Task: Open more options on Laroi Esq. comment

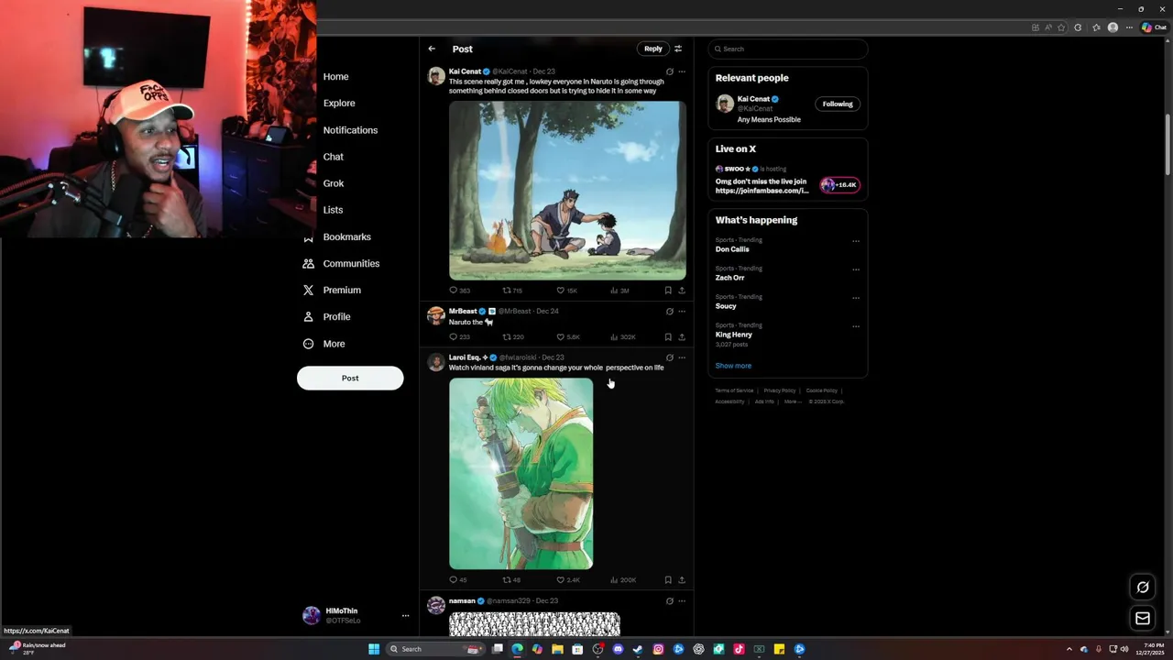Action: pyautogui.click(x=682, y=357)
